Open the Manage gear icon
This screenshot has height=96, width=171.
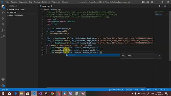pyautogui.click(x=3, y=85)
